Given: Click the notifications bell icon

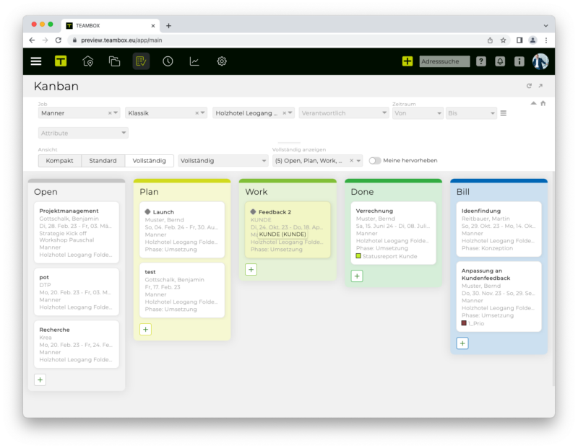Looking at the screenshot, I should click(x=499, y=61).
